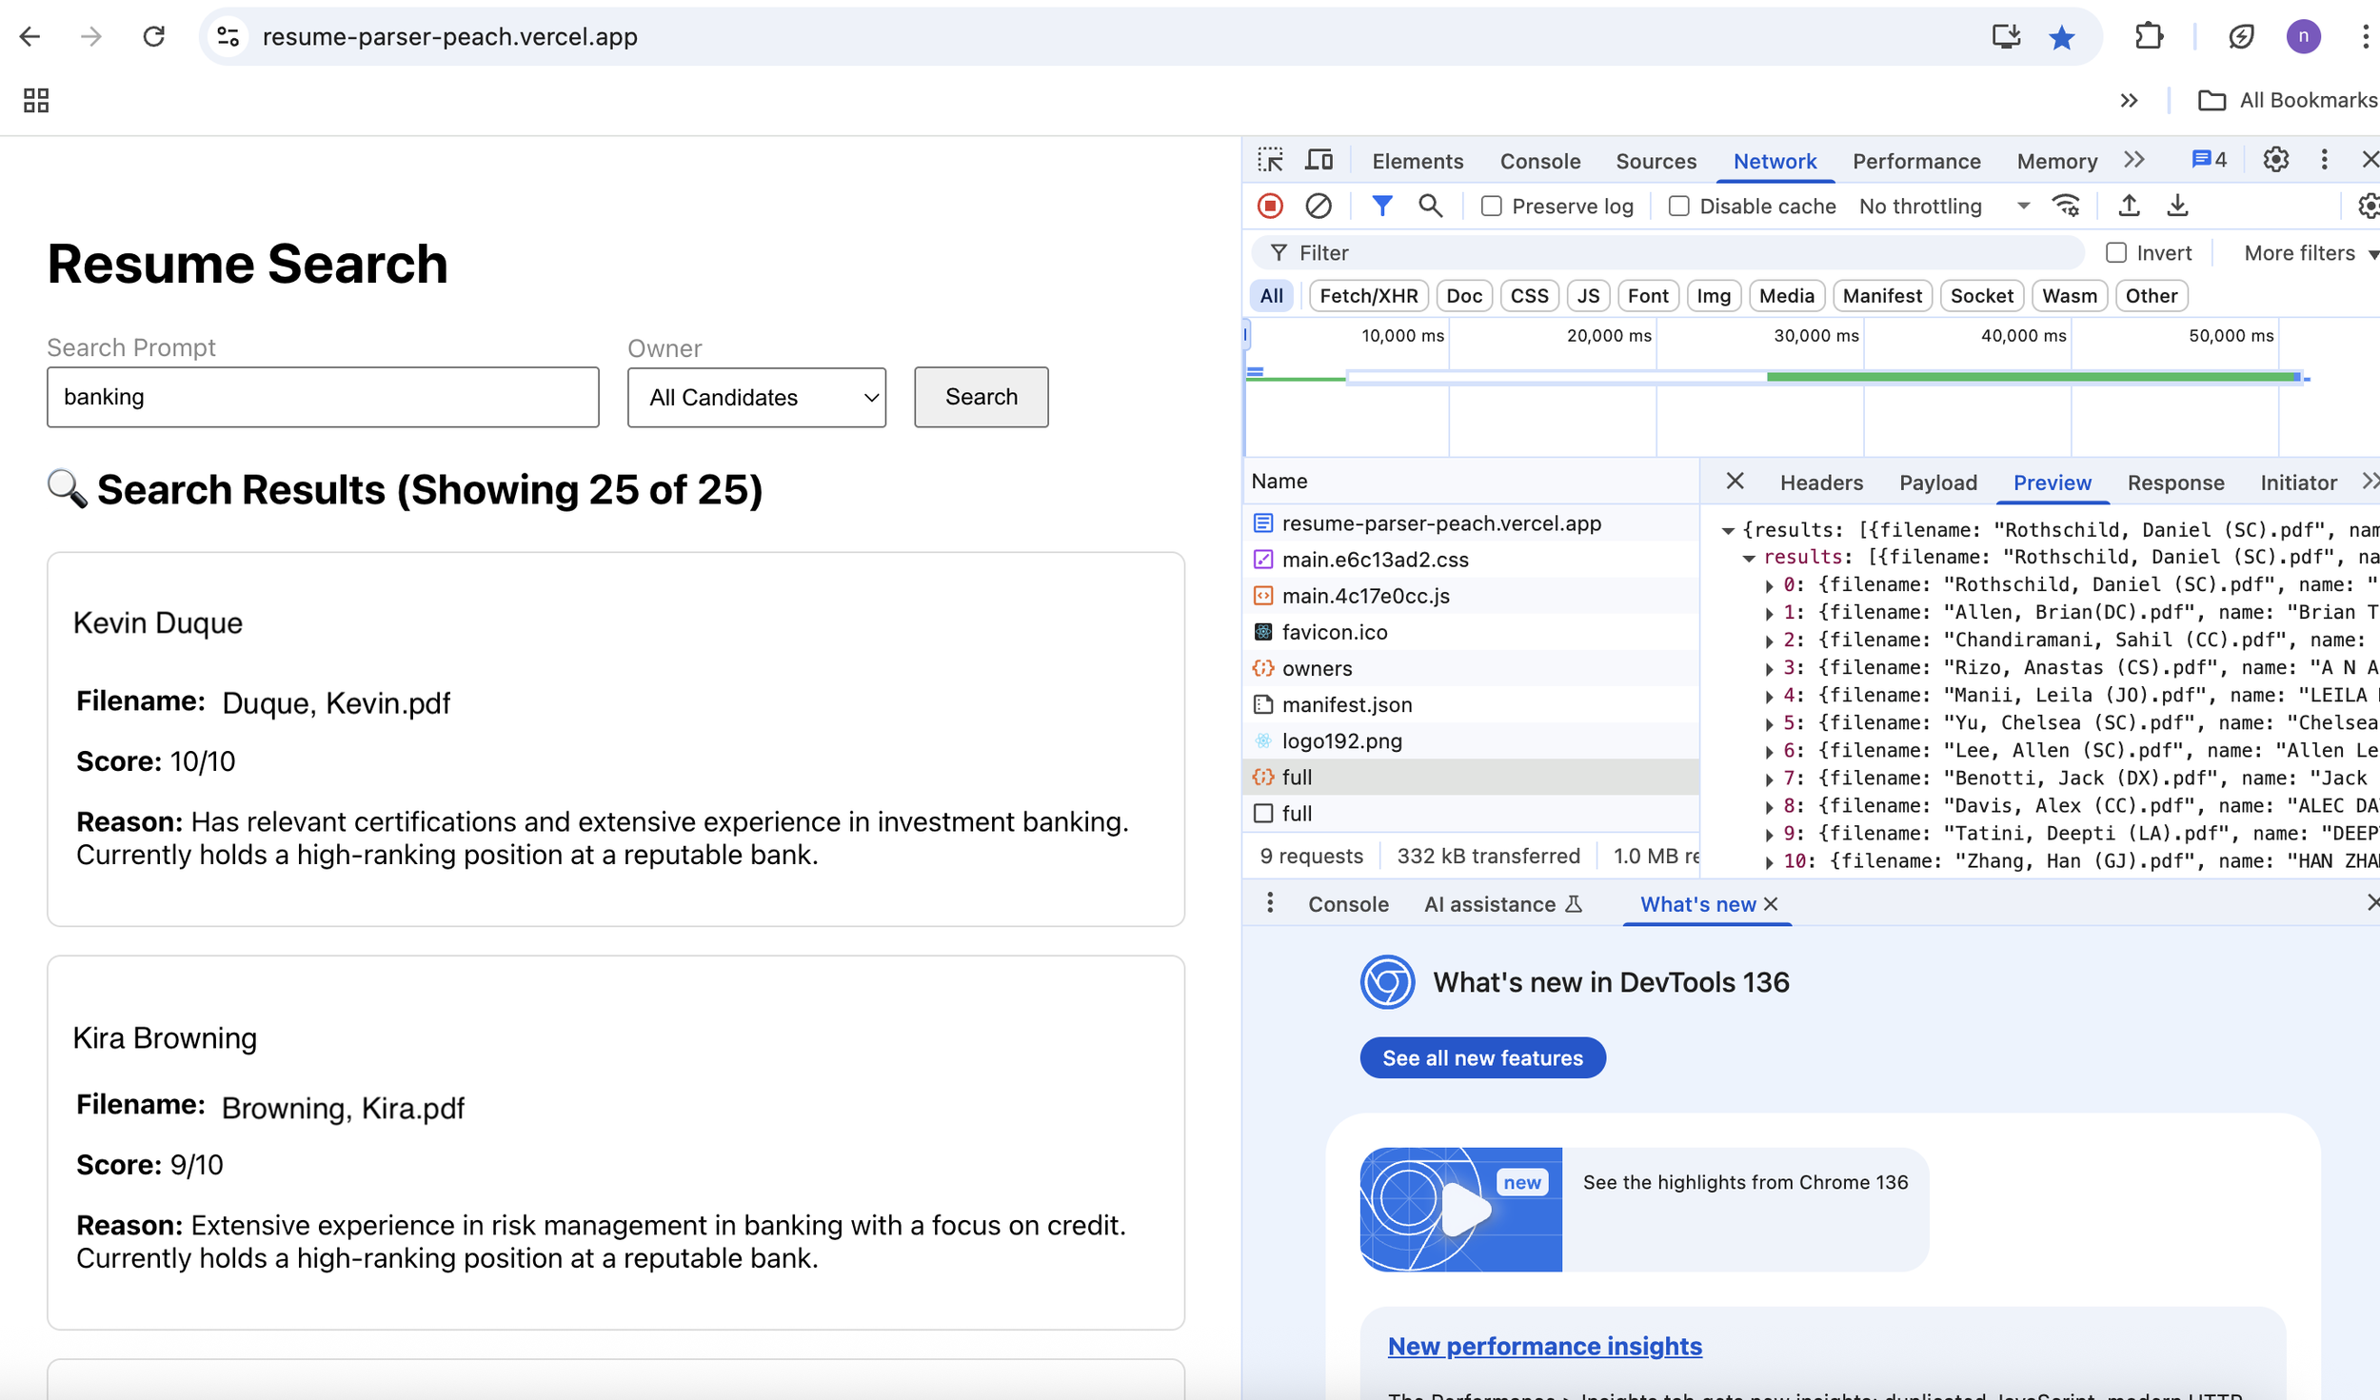Screen dimensions: 2380x1400
Task: Expand result 0 Rothschild entry
Action: [1769, 585]
